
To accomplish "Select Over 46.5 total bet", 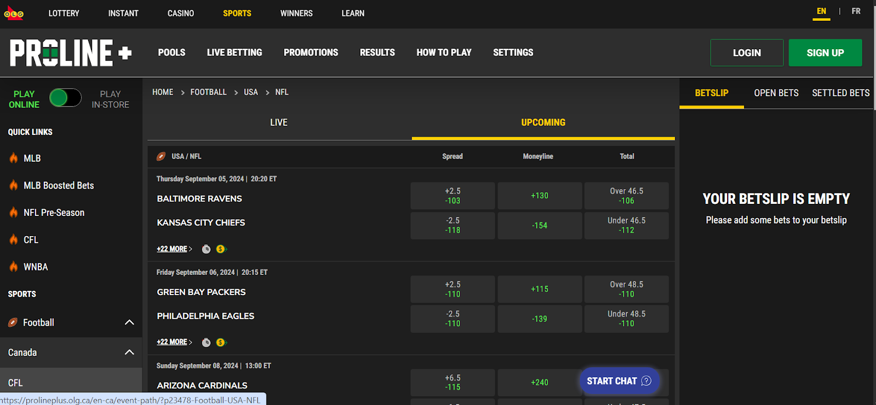I will (626, 196).
